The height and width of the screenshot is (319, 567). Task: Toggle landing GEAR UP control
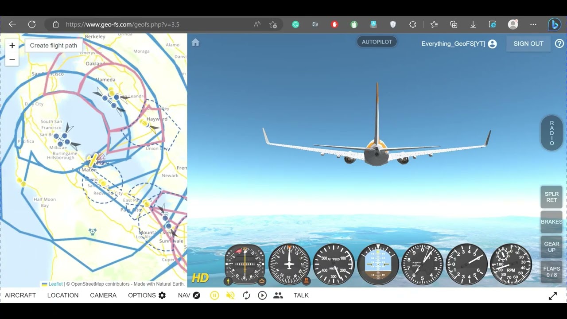pos(551,247)
